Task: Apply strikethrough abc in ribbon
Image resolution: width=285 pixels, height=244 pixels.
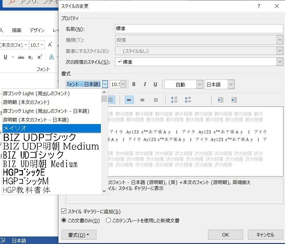Action: [21, 57]
